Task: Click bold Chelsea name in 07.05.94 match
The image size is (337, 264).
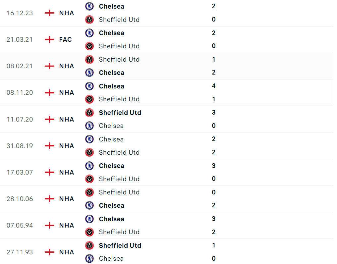Action: 112,219
